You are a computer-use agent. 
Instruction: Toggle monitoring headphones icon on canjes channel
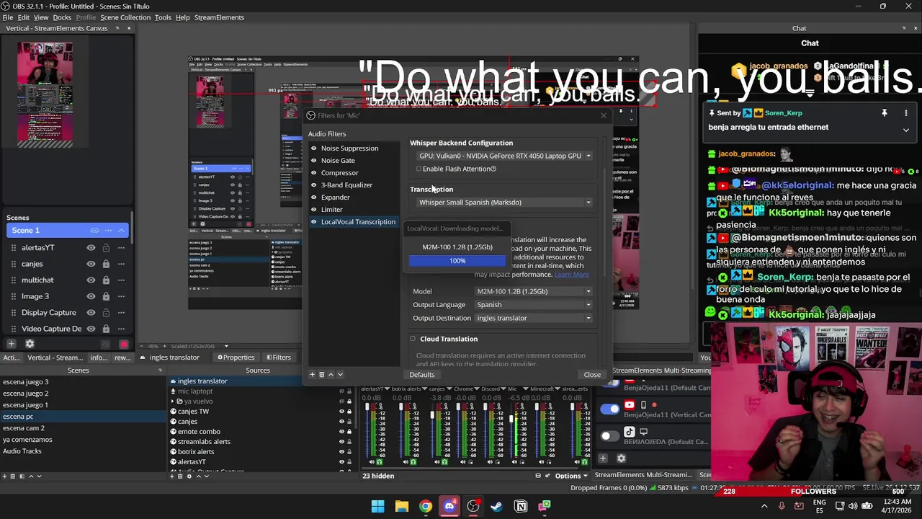tap(444, 461)
